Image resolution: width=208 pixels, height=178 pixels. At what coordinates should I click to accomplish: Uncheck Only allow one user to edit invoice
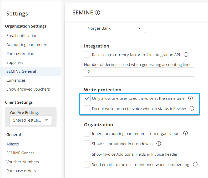(x=87, y=98)
